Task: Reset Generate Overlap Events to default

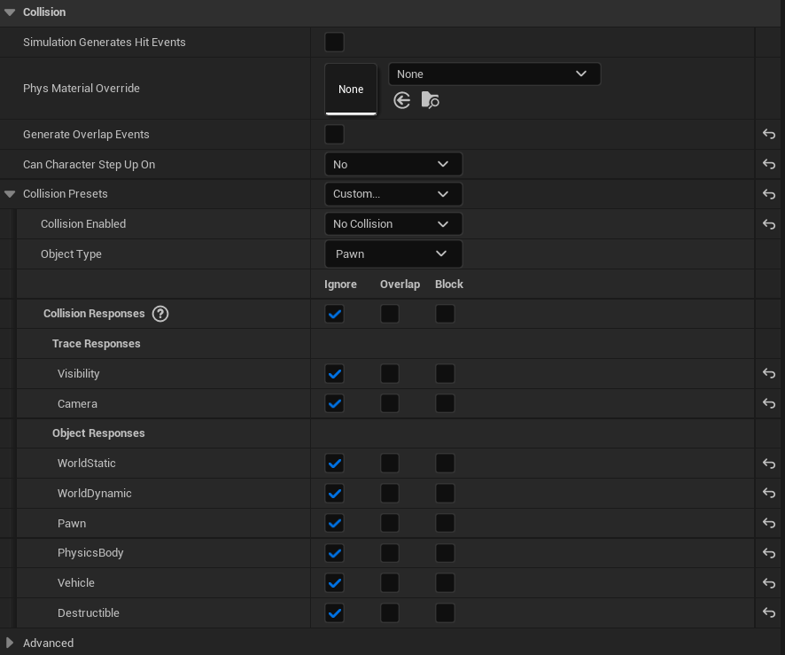Action: click(768, 135)
